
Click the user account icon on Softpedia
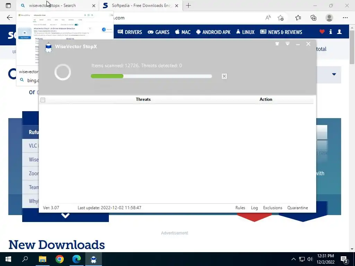pyautogui.click(x=339, y=32)
